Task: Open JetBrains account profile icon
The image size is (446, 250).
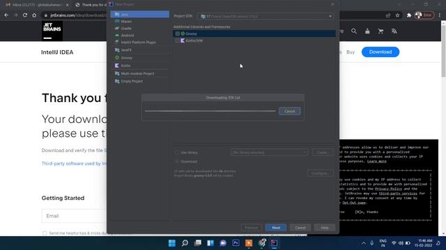Action: point(367,31)
